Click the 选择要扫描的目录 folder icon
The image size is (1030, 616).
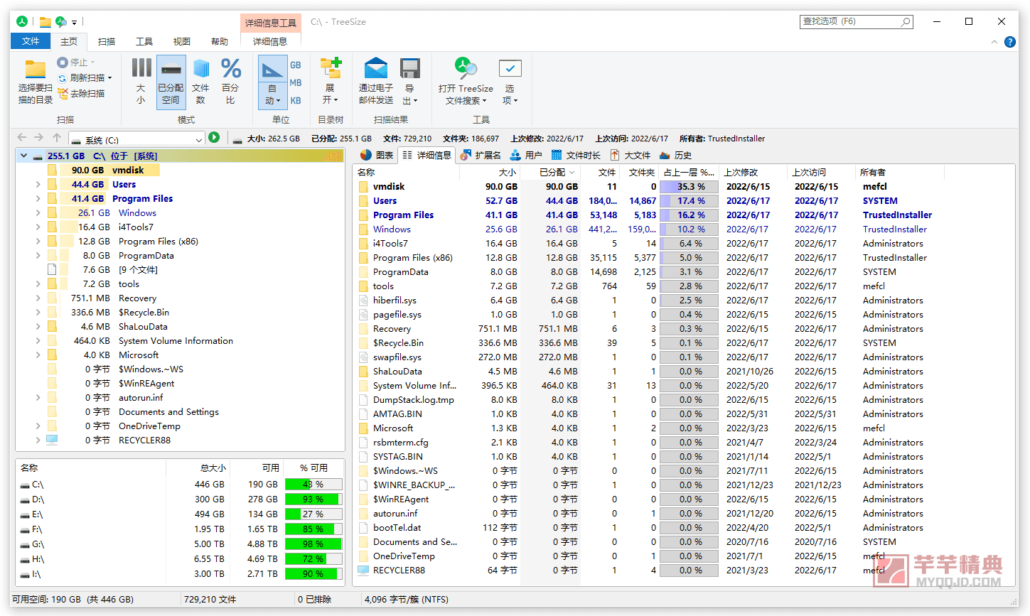(35, 70)
